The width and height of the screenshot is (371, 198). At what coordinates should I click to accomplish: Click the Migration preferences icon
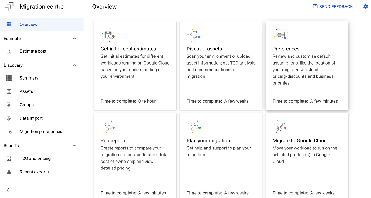point(9,131)
